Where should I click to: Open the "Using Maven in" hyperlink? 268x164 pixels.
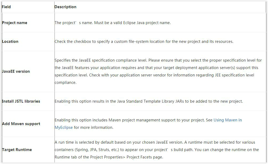pos(228,120)
